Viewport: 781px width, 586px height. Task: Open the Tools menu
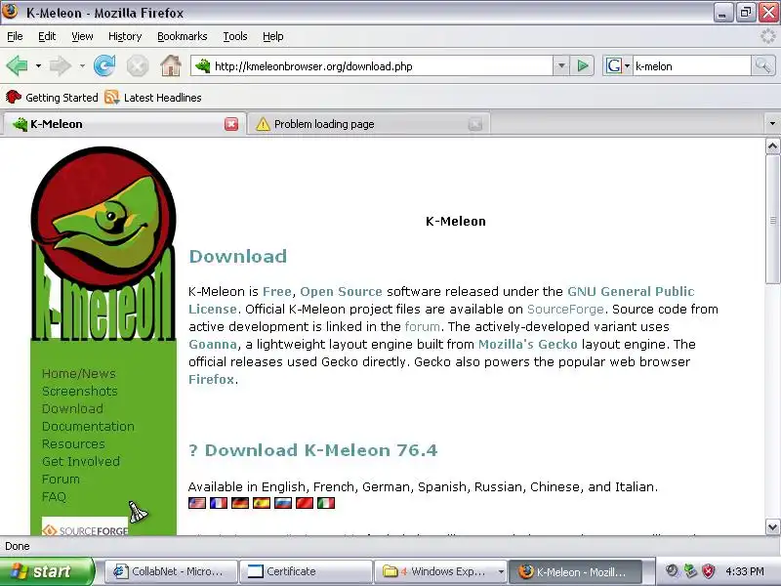click(x=235, y=36)
